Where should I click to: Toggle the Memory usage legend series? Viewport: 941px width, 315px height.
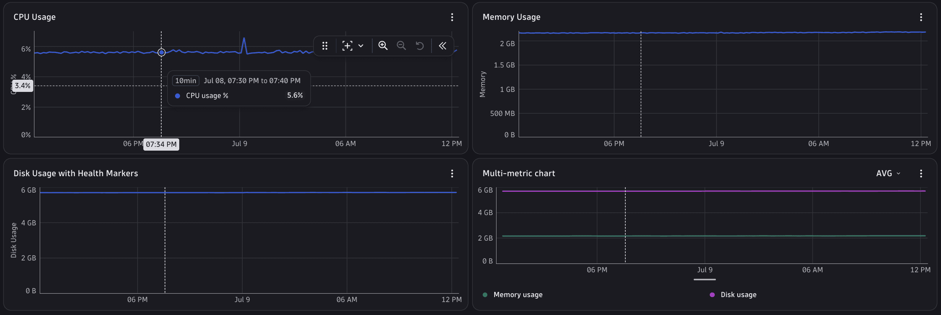click(513, 295)
